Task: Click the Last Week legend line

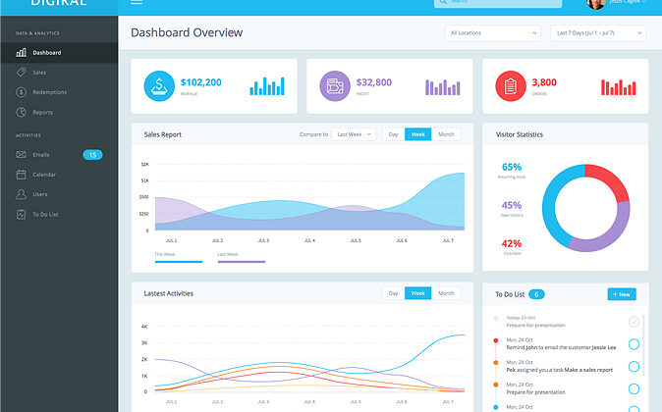Action: [x=241, y=262]
